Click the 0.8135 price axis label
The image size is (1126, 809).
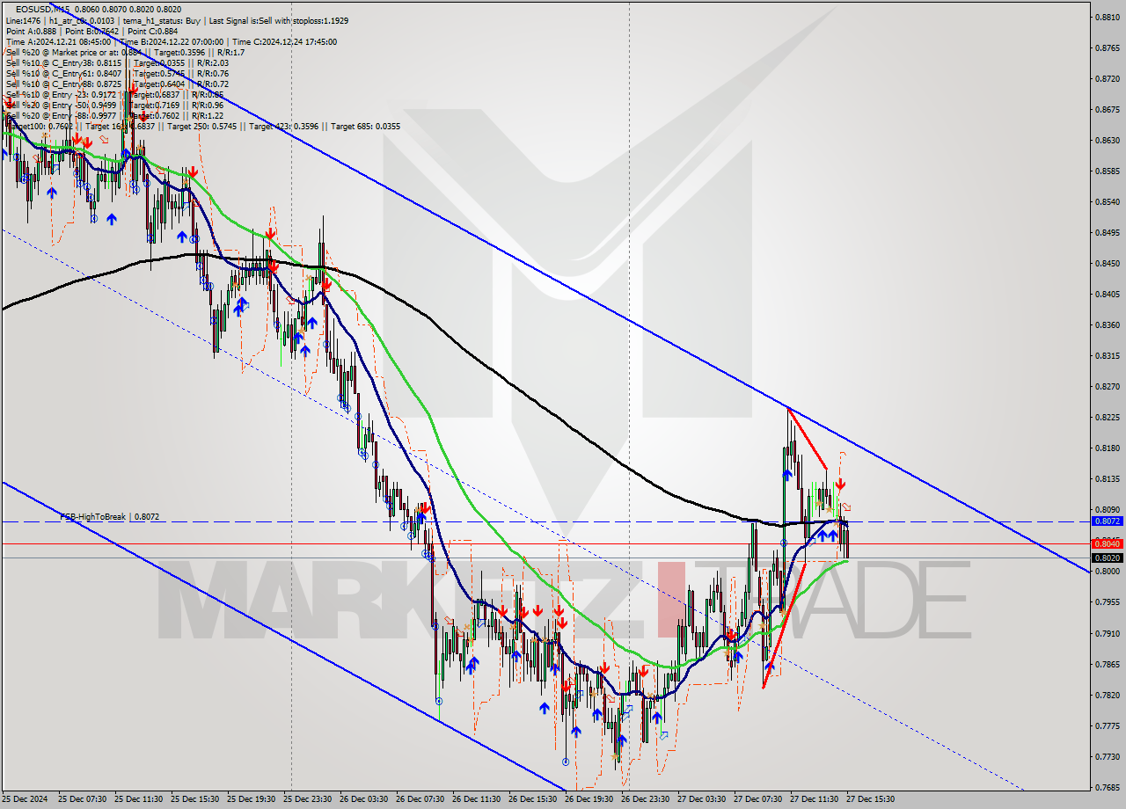[x=1106, y=478]
